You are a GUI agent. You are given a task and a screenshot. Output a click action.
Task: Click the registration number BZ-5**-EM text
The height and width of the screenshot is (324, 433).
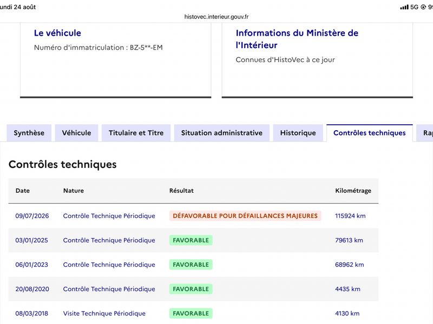tap(146, 48)
